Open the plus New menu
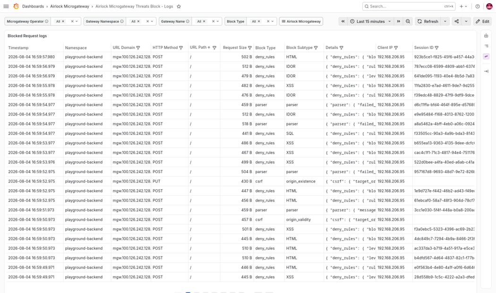This screenshot has width=496, height=293. (x=463, y=6)
